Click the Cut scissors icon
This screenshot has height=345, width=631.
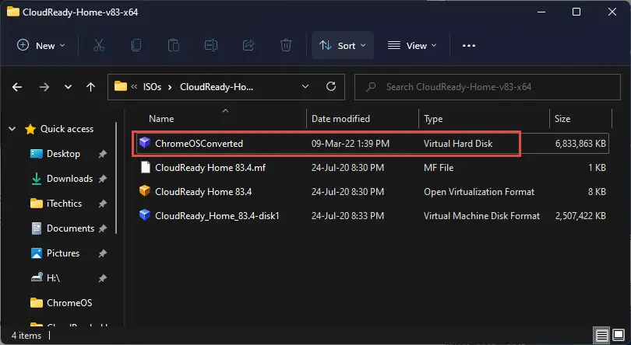(99, 45)
